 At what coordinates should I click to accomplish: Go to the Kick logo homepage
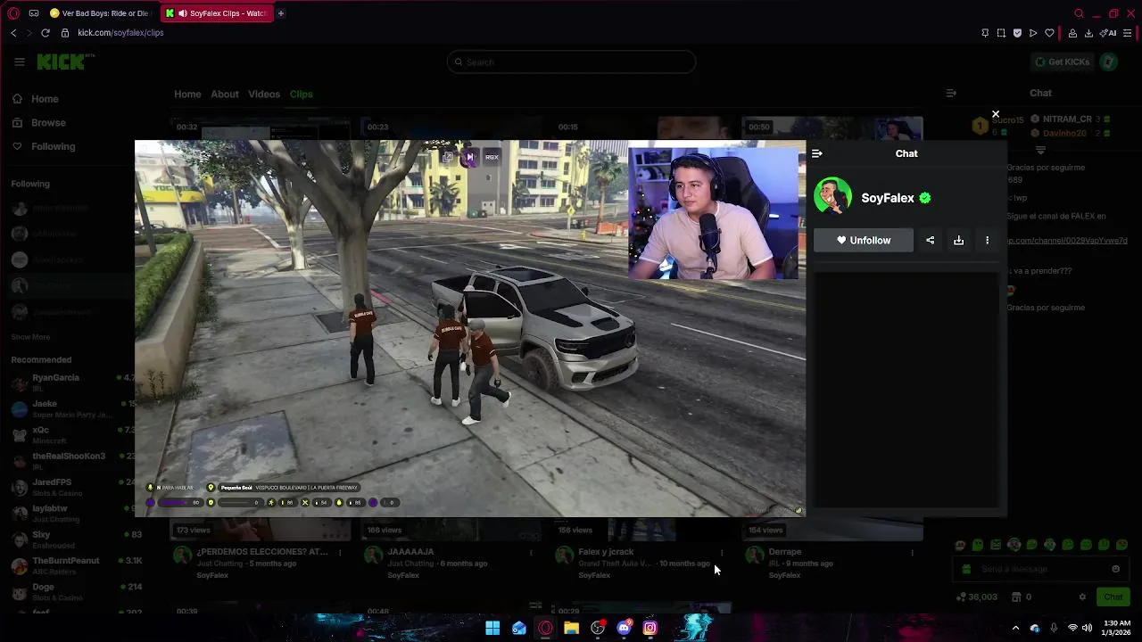(62, 62)
